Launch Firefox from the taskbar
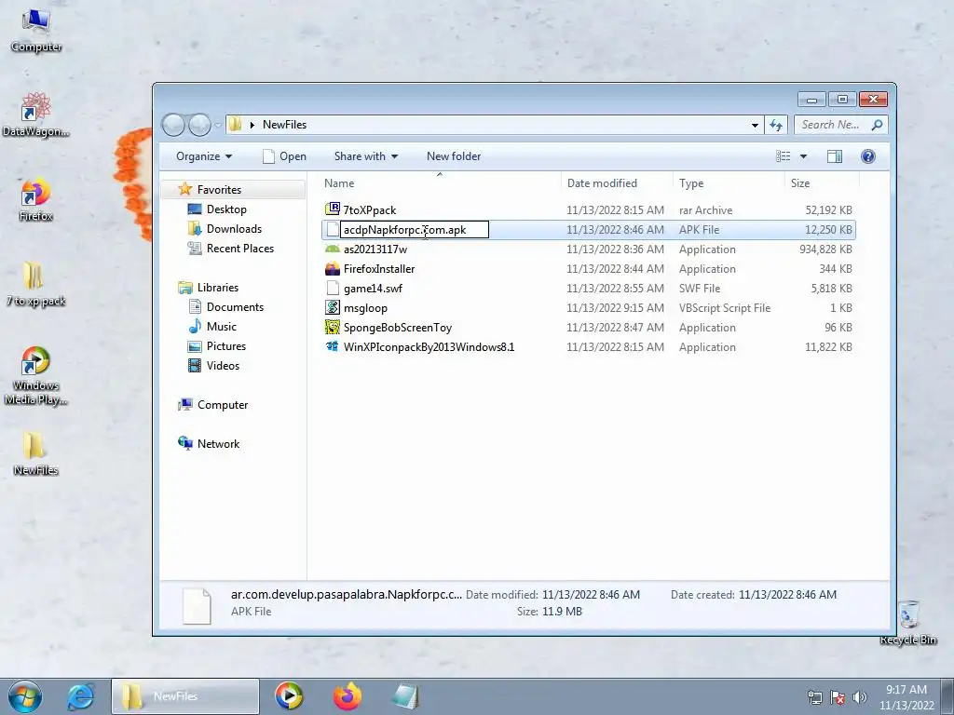The height and width of the screenshot is (715, 954). tap(347, 696)
